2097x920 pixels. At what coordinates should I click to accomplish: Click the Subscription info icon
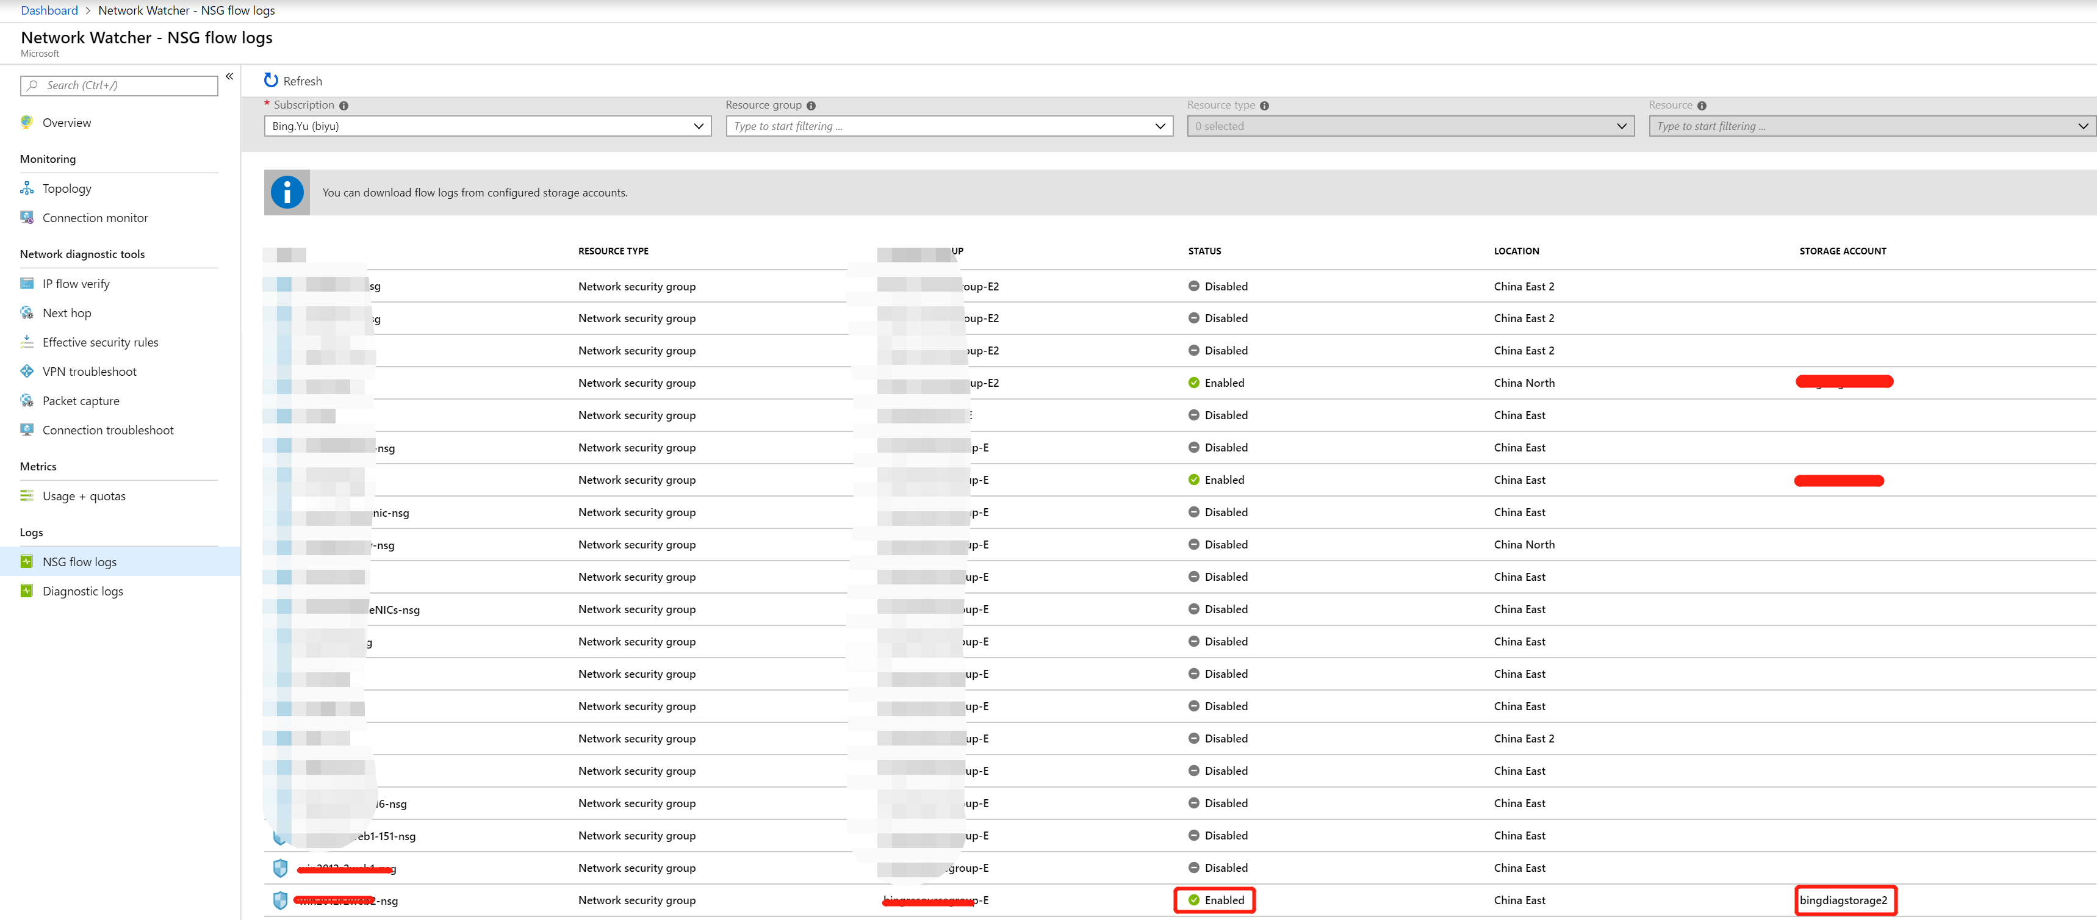pos(344,106)
